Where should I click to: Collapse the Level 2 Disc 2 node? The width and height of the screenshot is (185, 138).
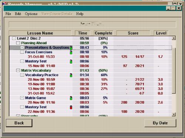pos(14,38)
